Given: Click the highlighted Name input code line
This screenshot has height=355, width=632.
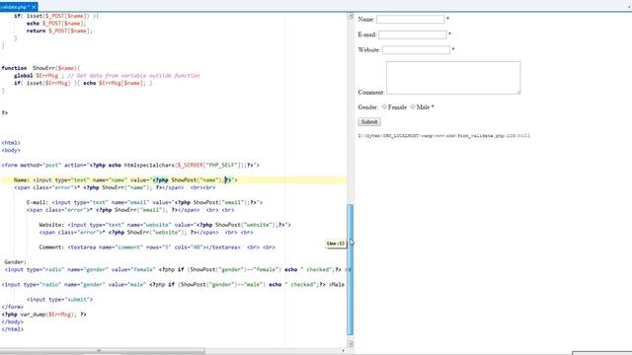Looking at the screenshot, I should 125,179.
